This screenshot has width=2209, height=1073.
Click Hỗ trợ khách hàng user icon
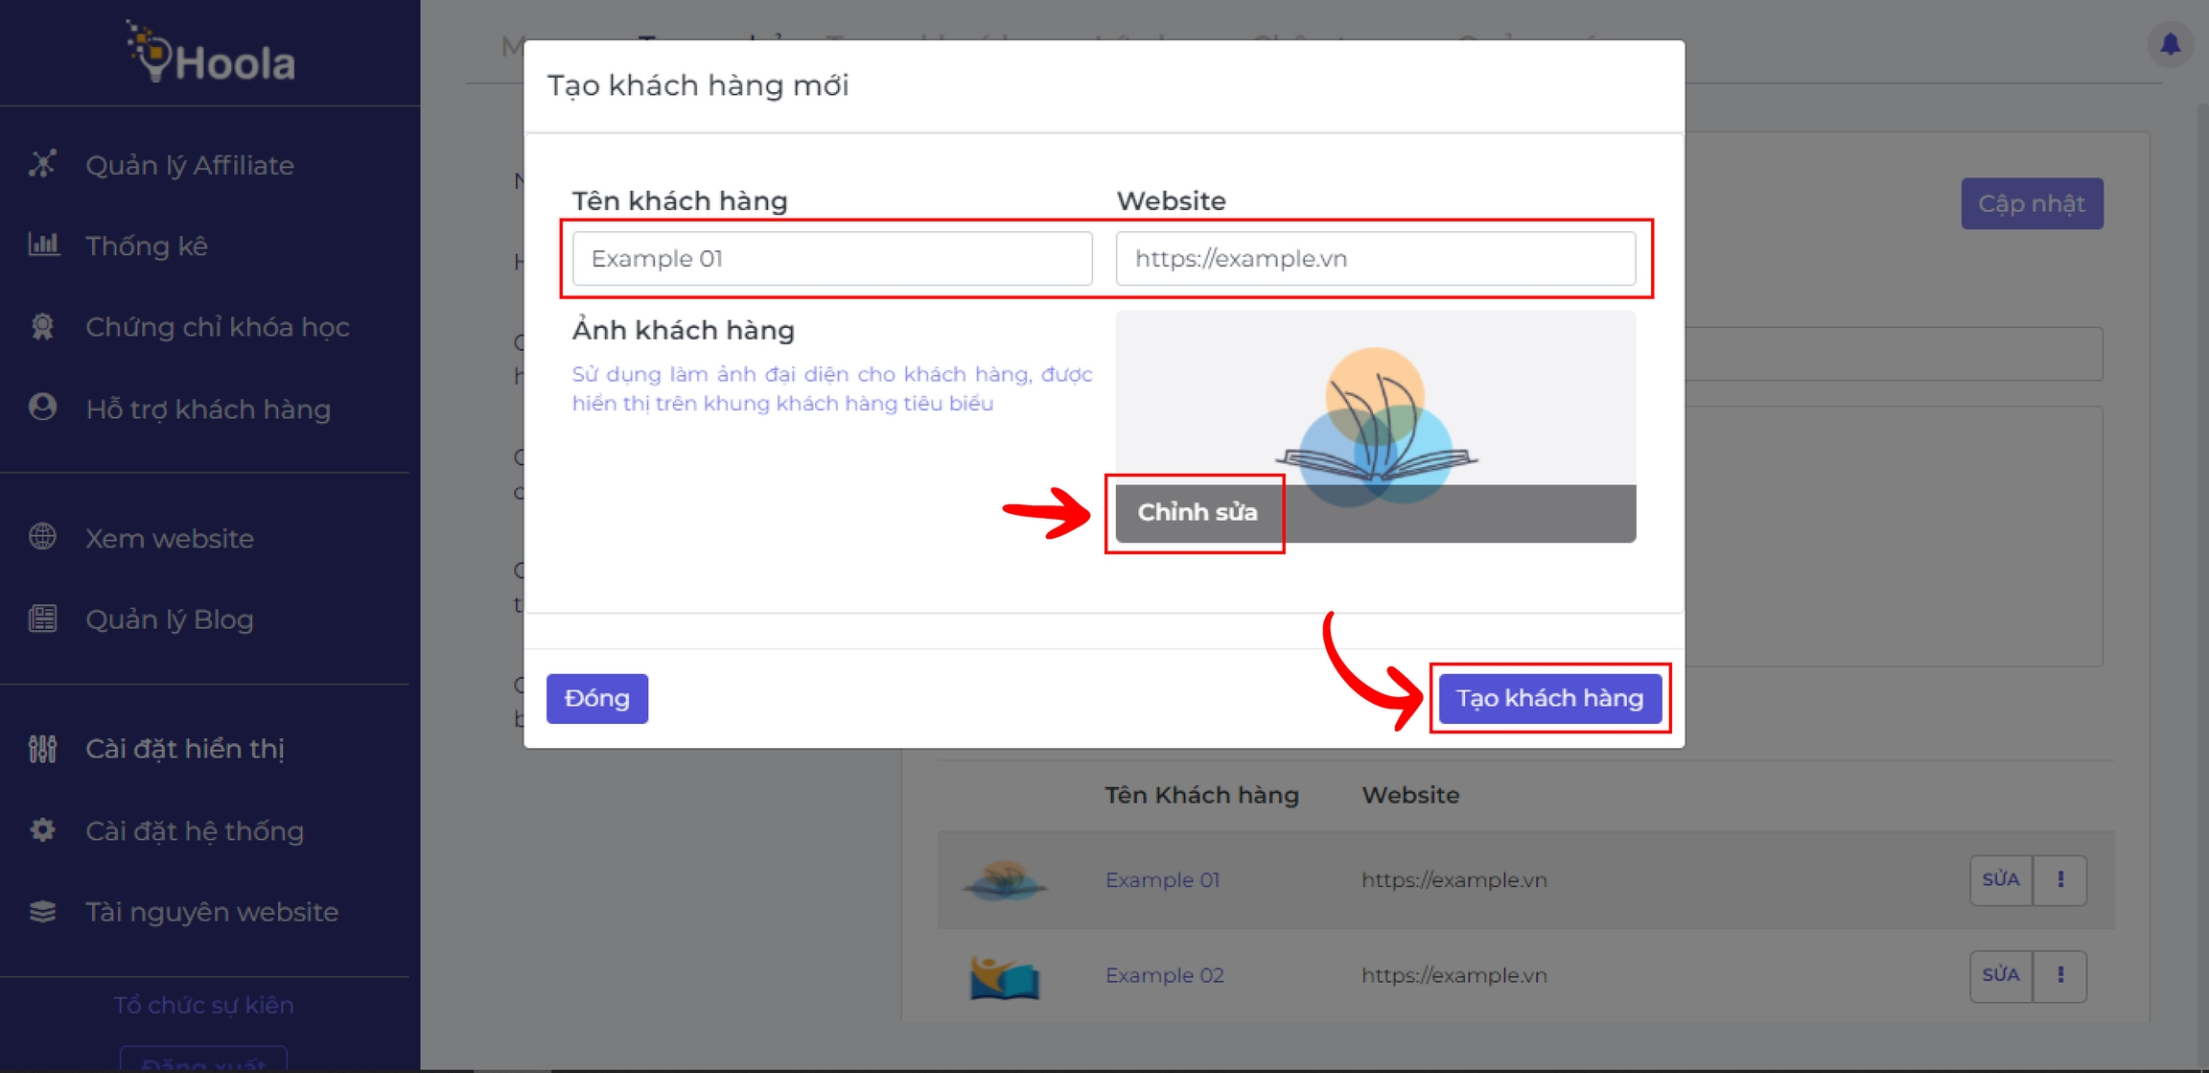[x=42, y=408]
